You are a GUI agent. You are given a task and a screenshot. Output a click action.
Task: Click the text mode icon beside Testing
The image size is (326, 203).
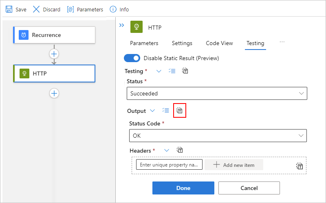pyautogui.click(x=185, y=71)
